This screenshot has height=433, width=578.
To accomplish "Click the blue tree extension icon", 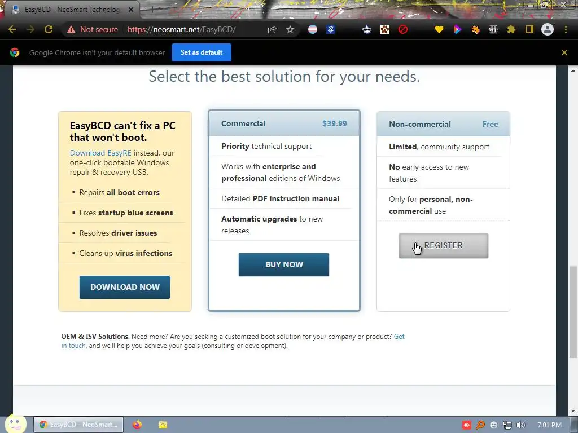I will pyautogui.click(x=331, y=29).
